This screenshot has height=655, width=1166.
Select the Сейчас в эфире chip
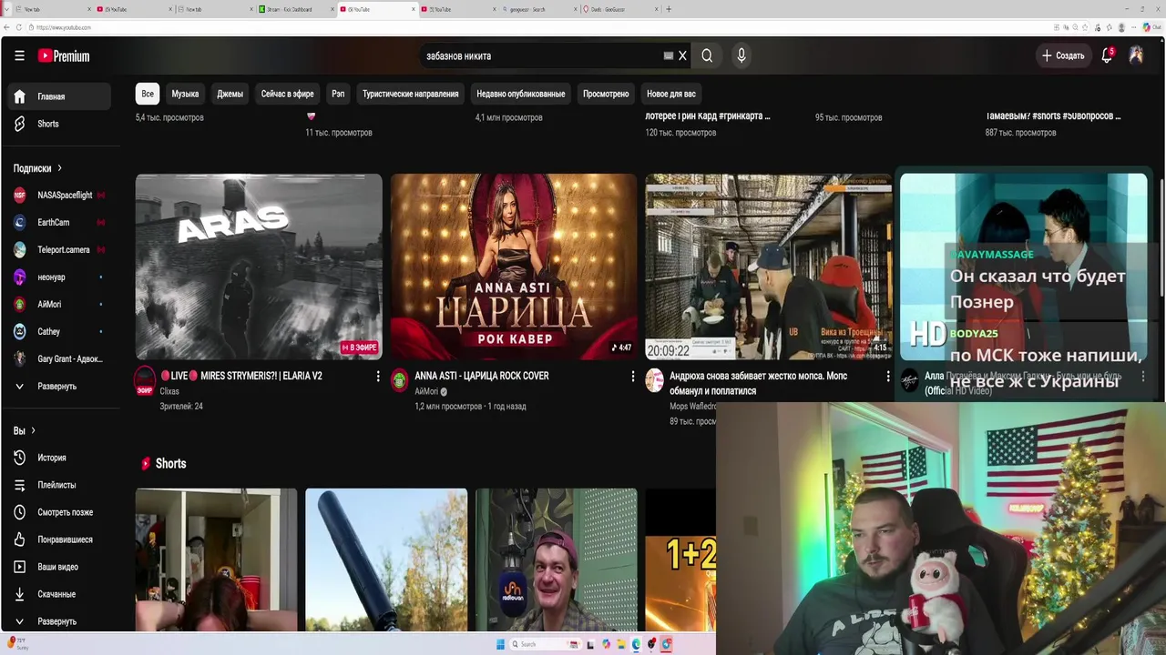(x=287, y=94)
